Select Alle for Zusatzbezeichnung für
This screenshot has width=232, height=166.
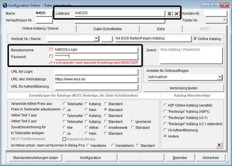point(64,127)
